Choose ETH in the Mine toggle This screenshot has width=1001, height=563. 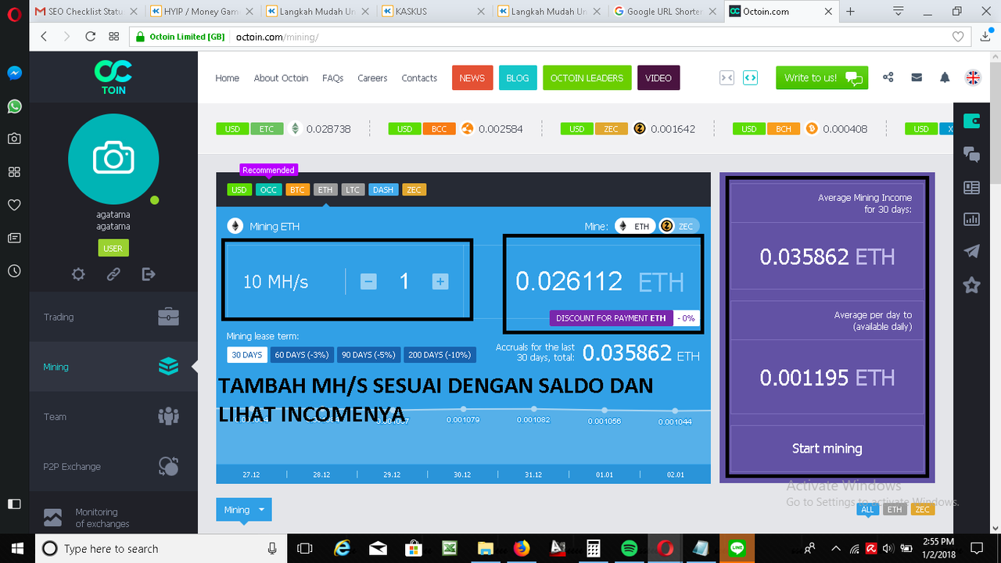634,226
